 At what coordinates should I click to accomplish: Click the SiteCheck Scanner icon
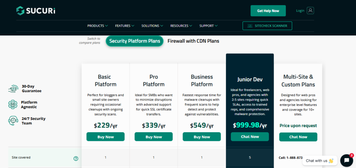[x=250, y=26]
